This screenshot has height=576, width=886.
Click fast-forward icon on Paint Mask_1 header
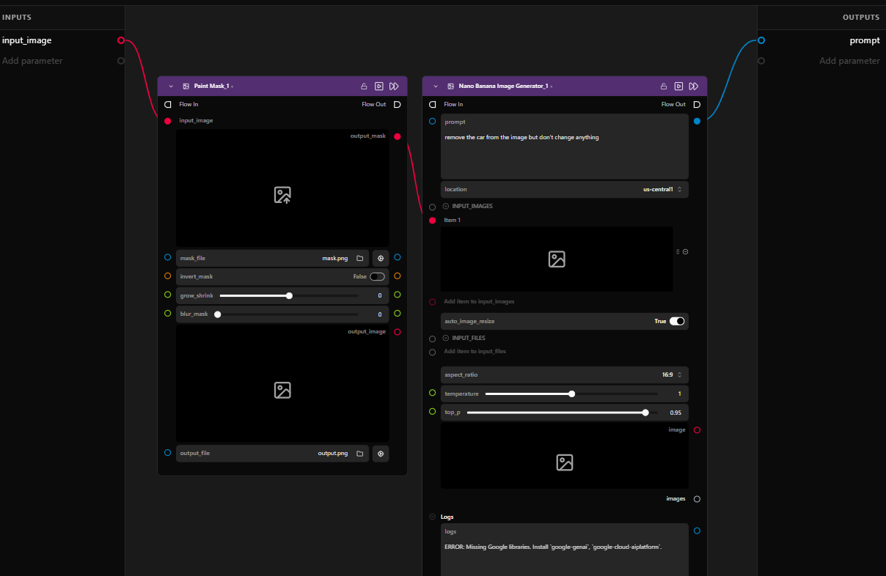[x=395, y=86]
